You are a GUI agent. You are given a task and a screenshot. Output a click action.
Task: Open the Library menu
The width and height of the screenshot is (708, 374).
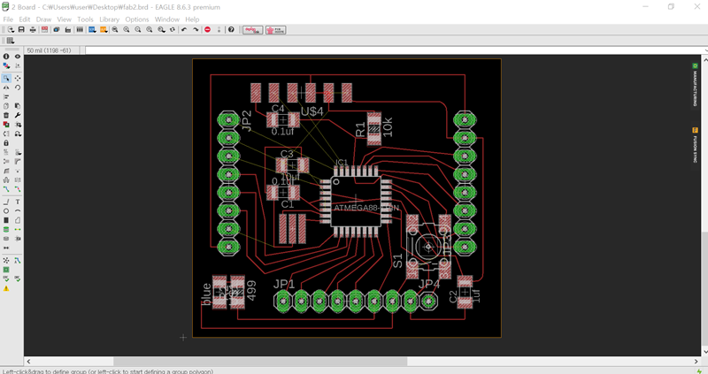point(109,19)
